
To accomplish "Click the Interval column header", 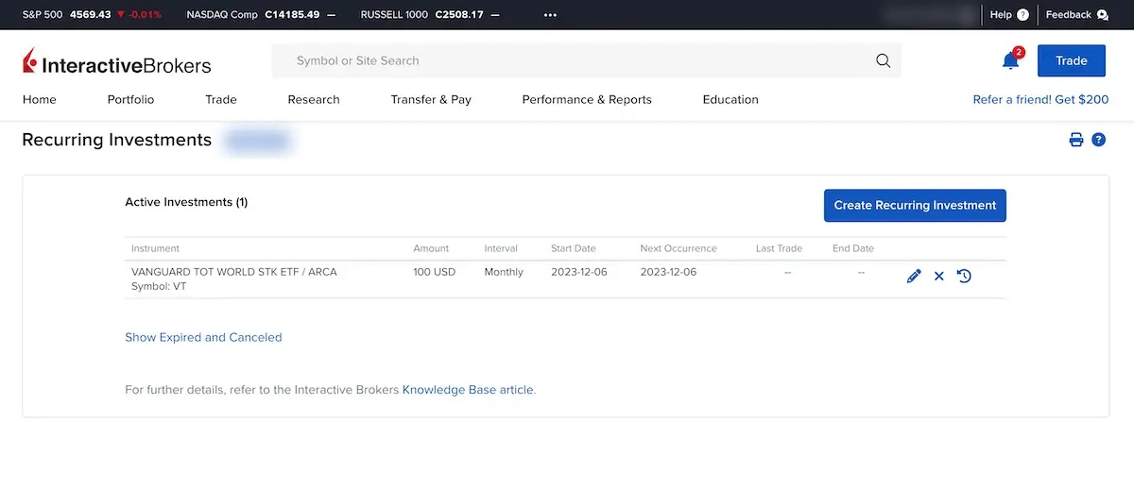I will [x=501, y=248].
